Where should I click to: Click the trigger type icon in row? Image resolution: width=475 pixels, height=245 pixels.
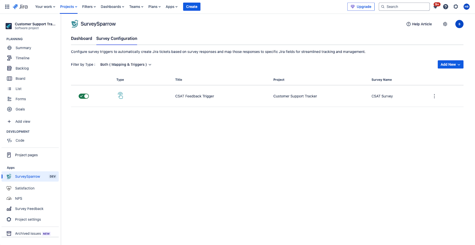click(120, 96)
